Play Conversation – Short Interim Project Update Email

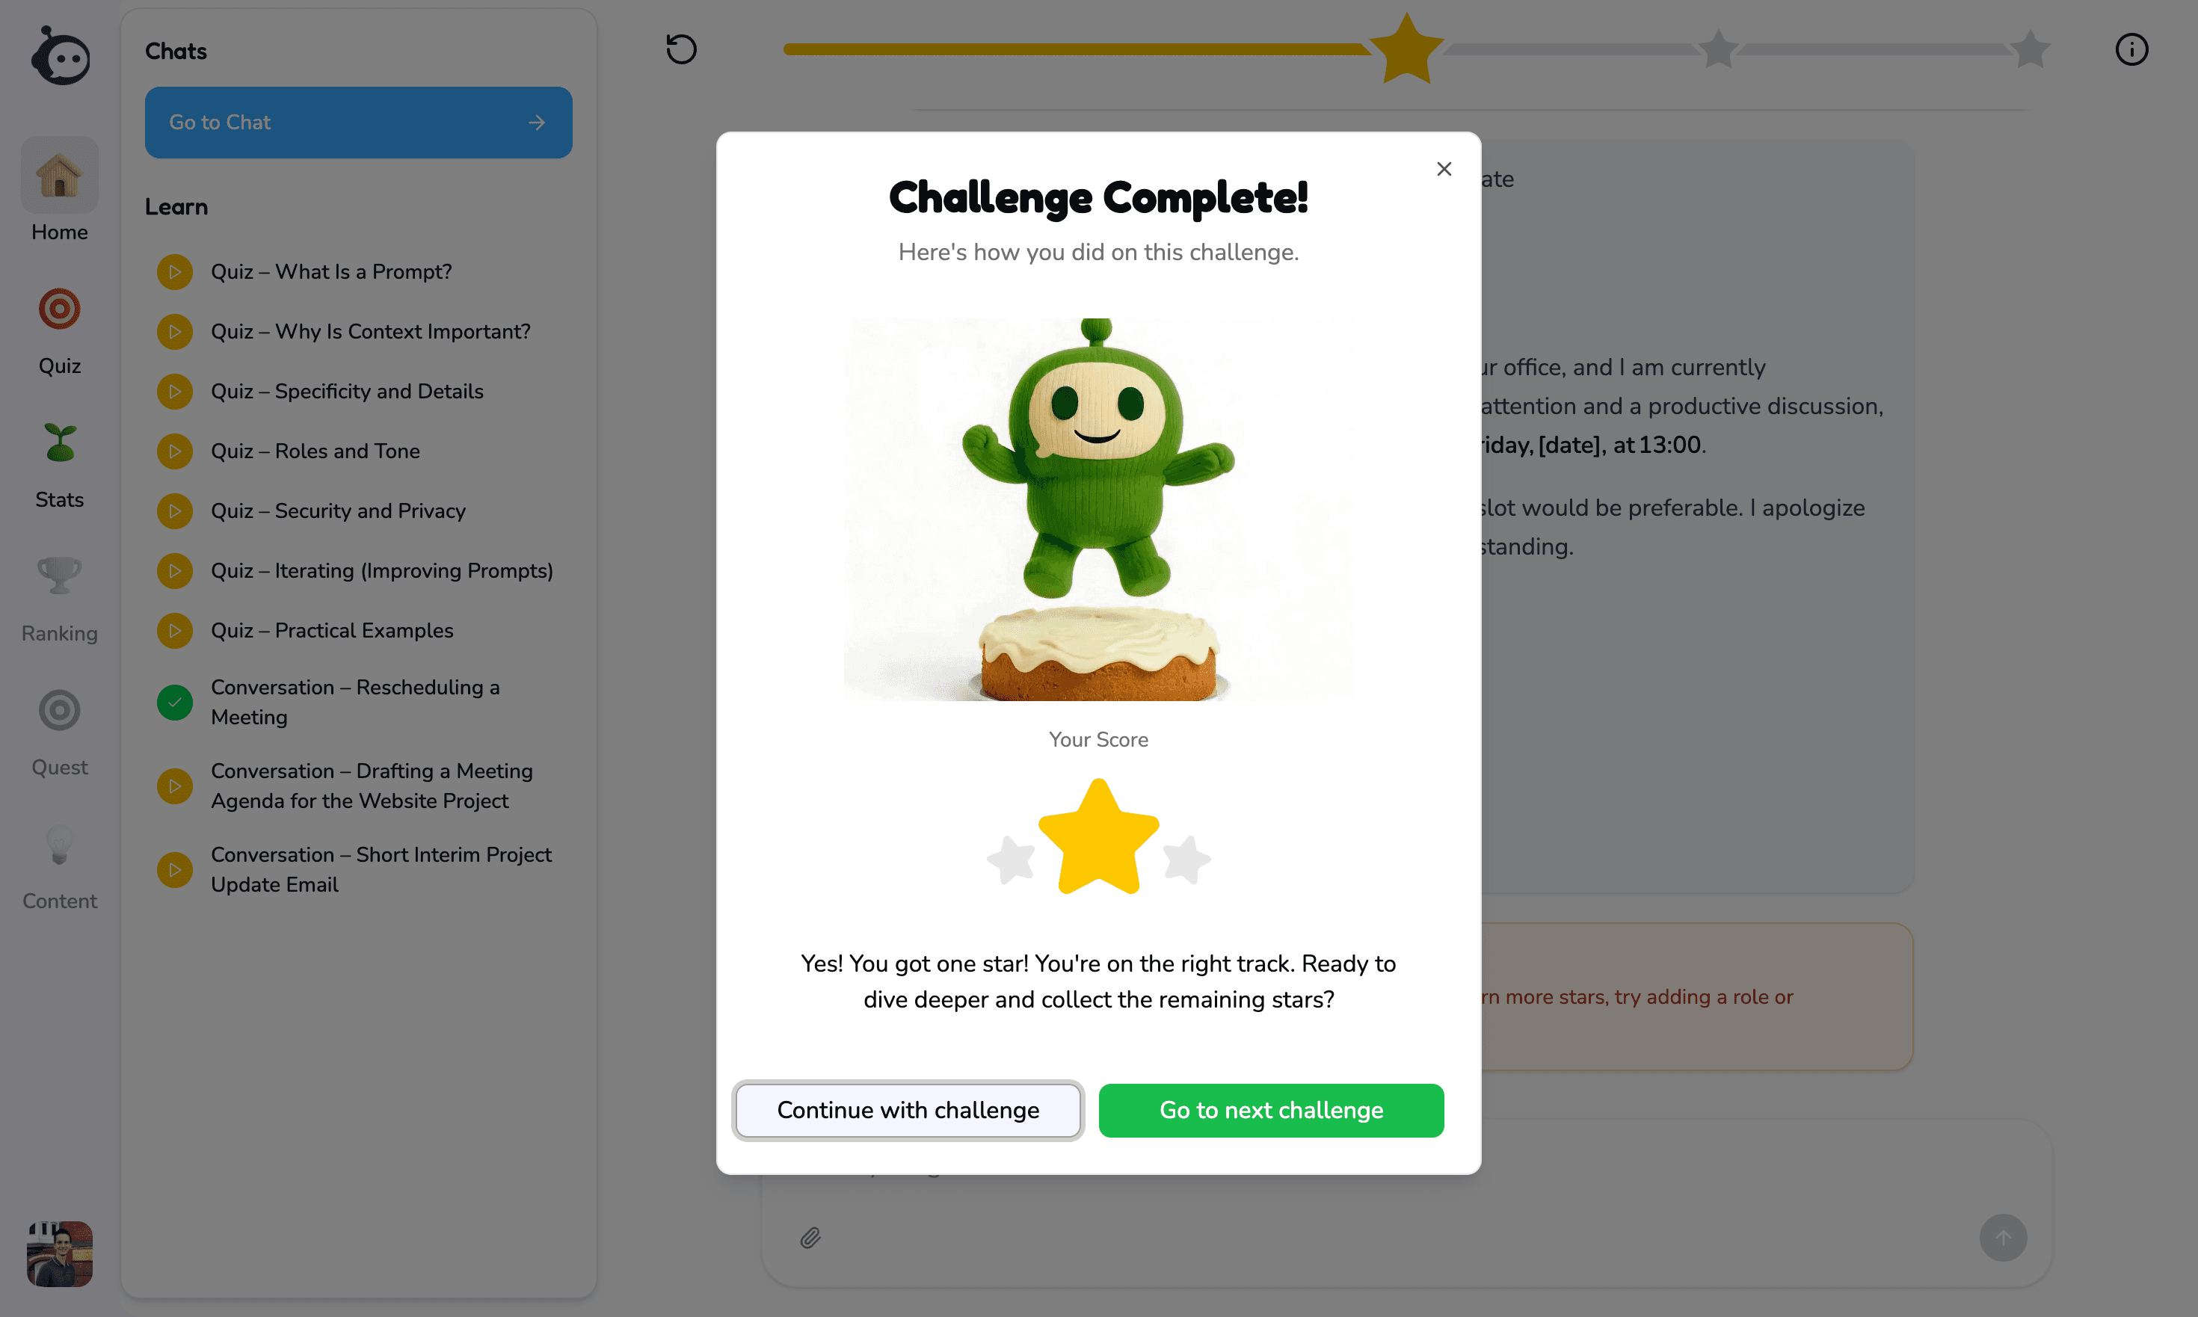[x=175, y=870]
